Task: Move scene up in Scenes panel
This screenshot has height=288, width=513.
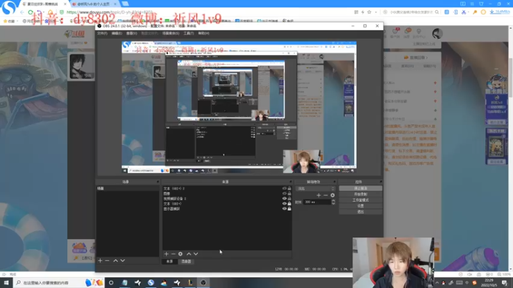Action: point(115,260)
